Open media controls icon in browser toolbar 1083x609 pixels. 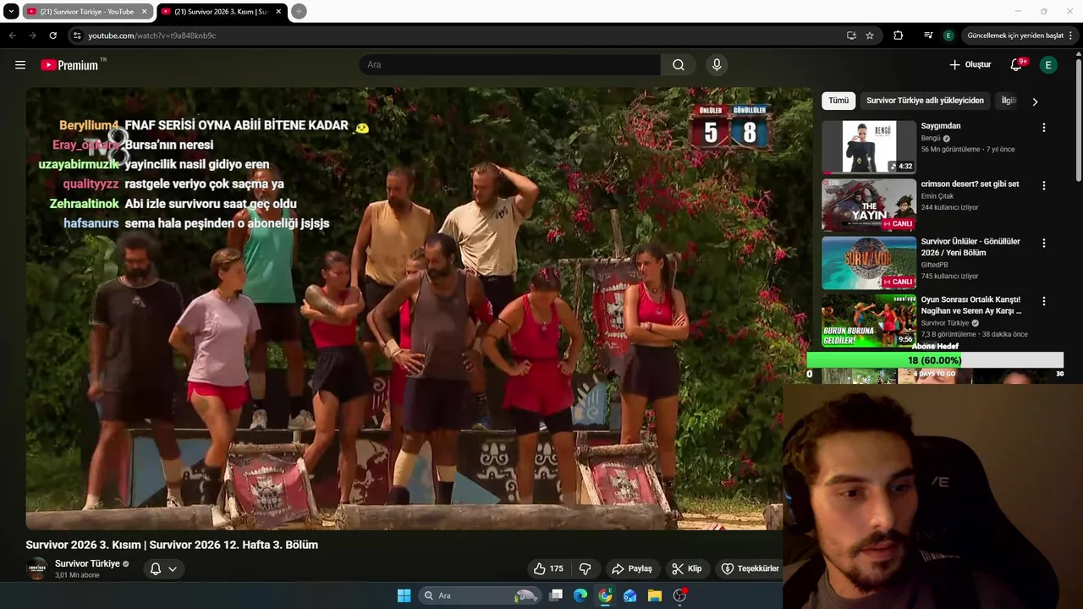pos(928,36)
